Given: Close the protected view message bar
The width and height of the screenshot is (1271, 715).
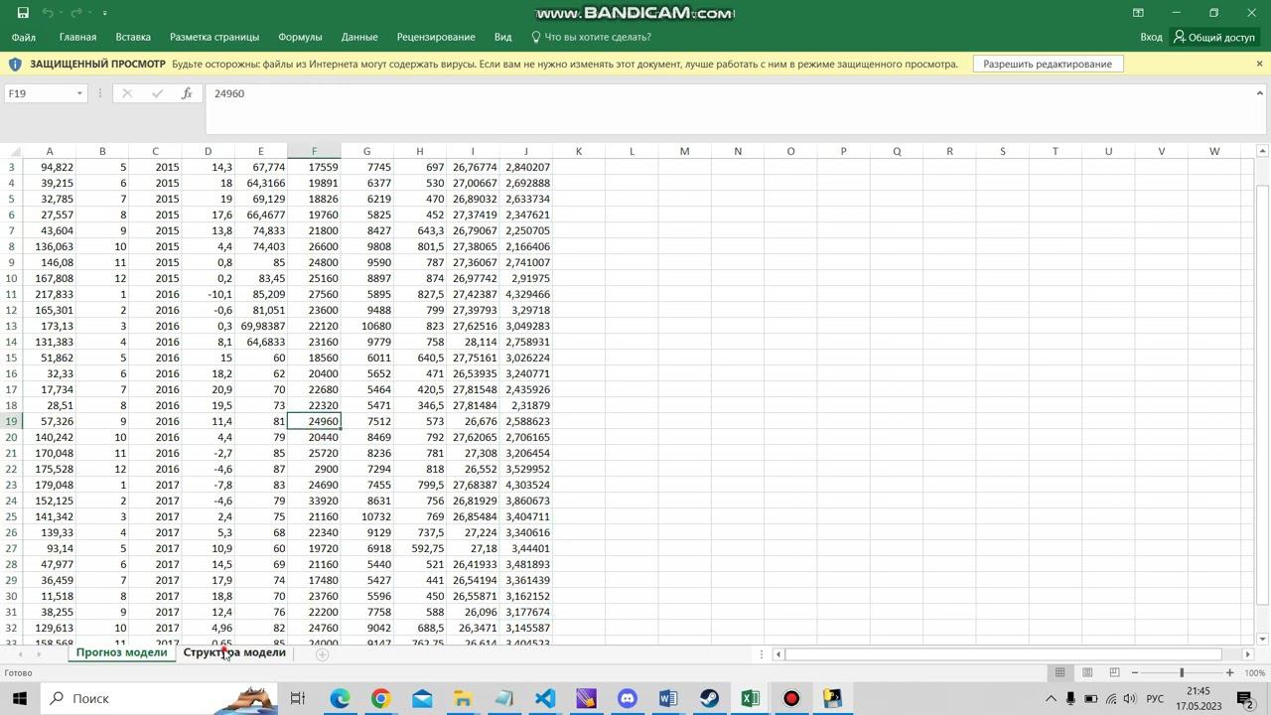Looking at the screenshot, I should [x=1259, y=64].
